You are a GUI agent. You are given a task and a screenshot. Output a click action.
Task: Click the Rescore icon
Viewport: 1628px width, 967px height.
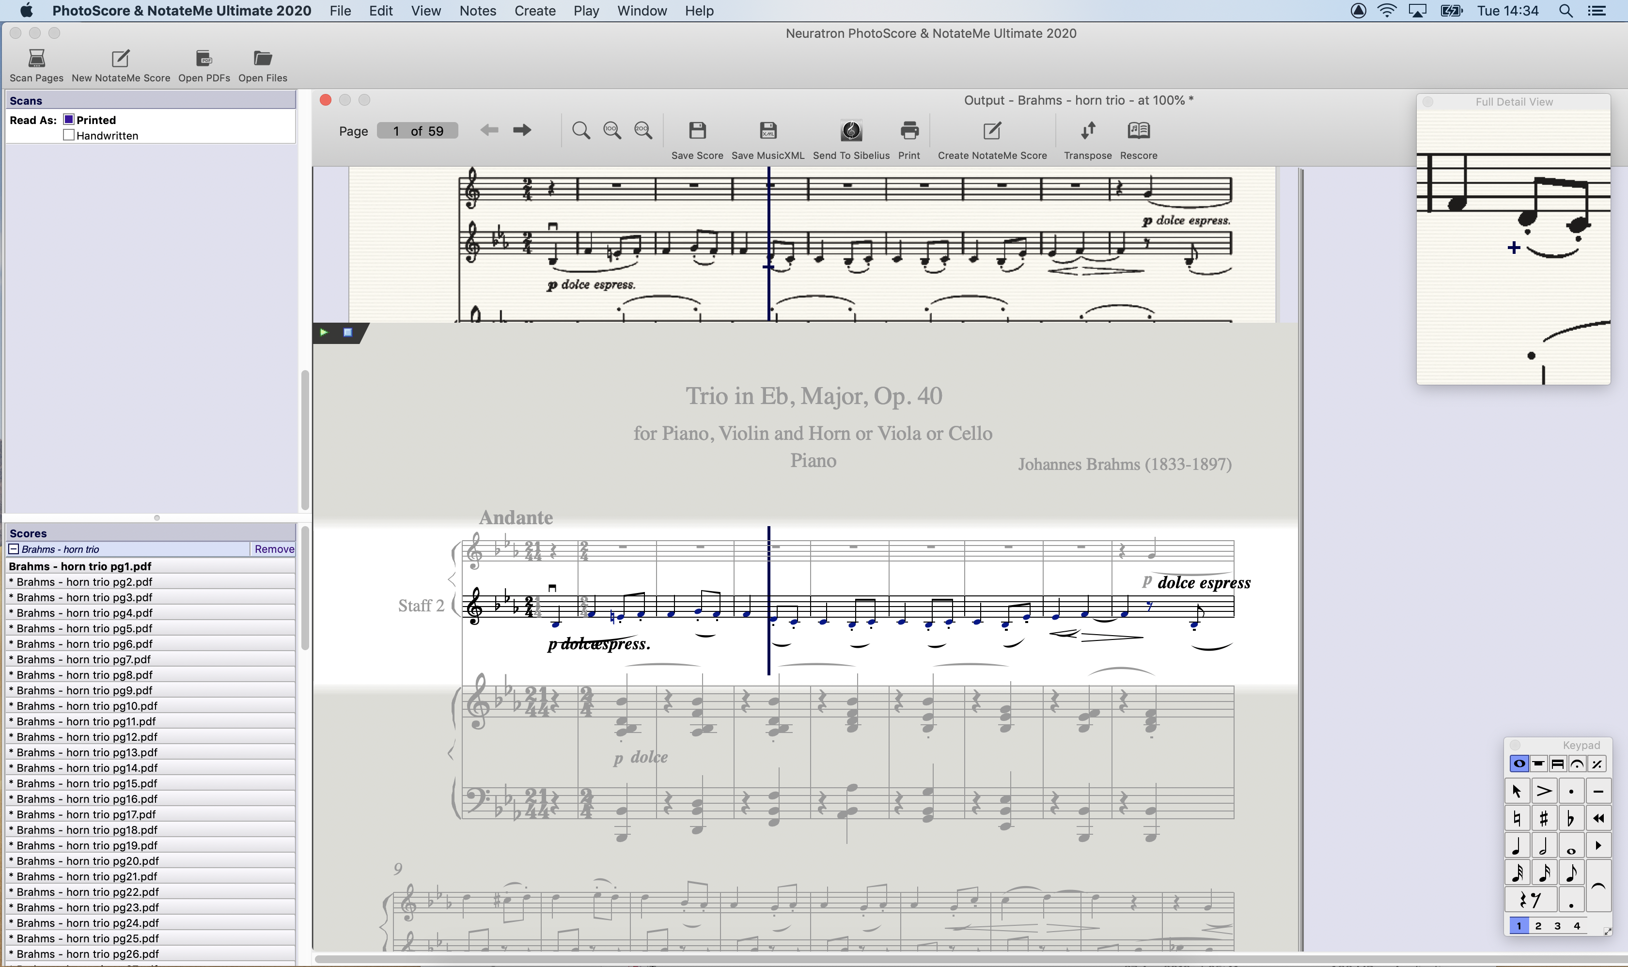click(1139, 130)
